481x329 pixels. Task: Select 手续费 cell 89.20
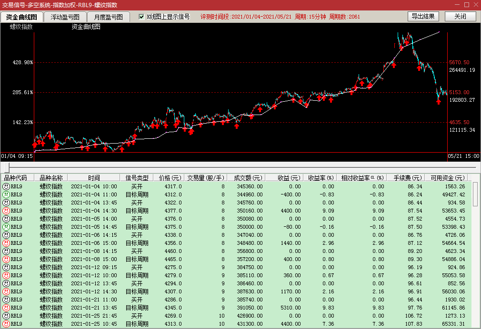(415, 251)
